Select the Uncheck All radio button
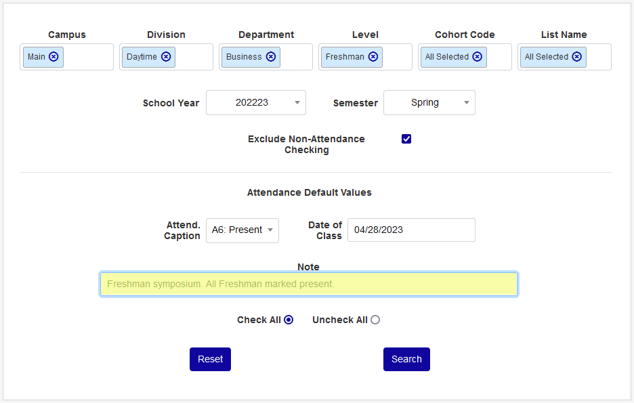Screen dimensions: 634x403 click(x=375, y=320)
